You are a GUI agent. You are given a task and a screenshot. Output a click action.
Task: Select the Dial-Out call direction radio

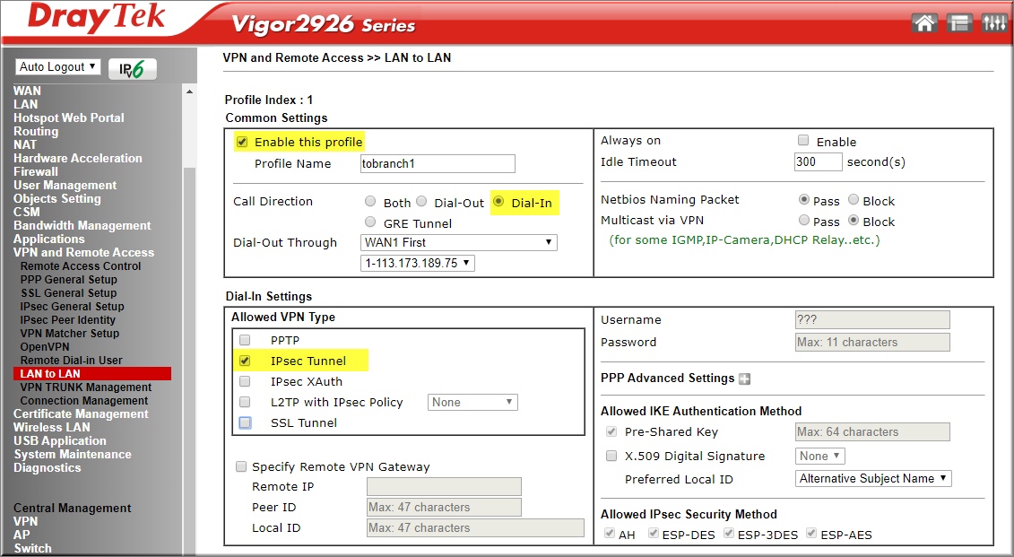[x=421, y=202]
